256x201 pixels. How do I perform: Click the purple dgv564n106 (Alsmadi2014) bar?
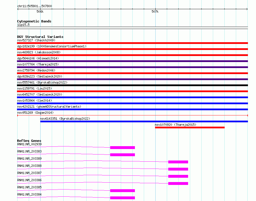132,61
